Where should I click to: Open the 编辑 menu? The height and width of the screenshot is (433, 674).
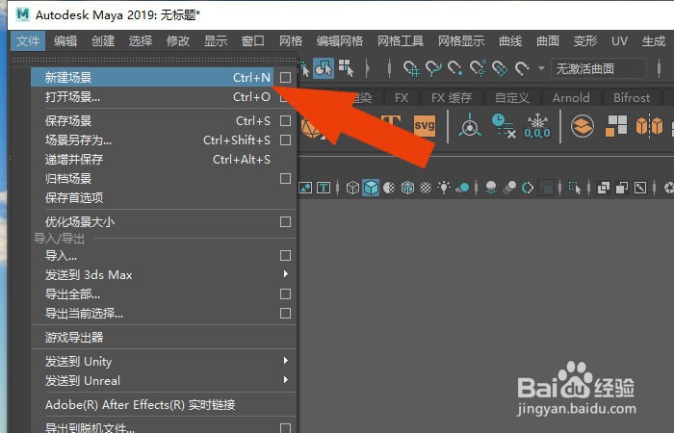click(65, 41)
